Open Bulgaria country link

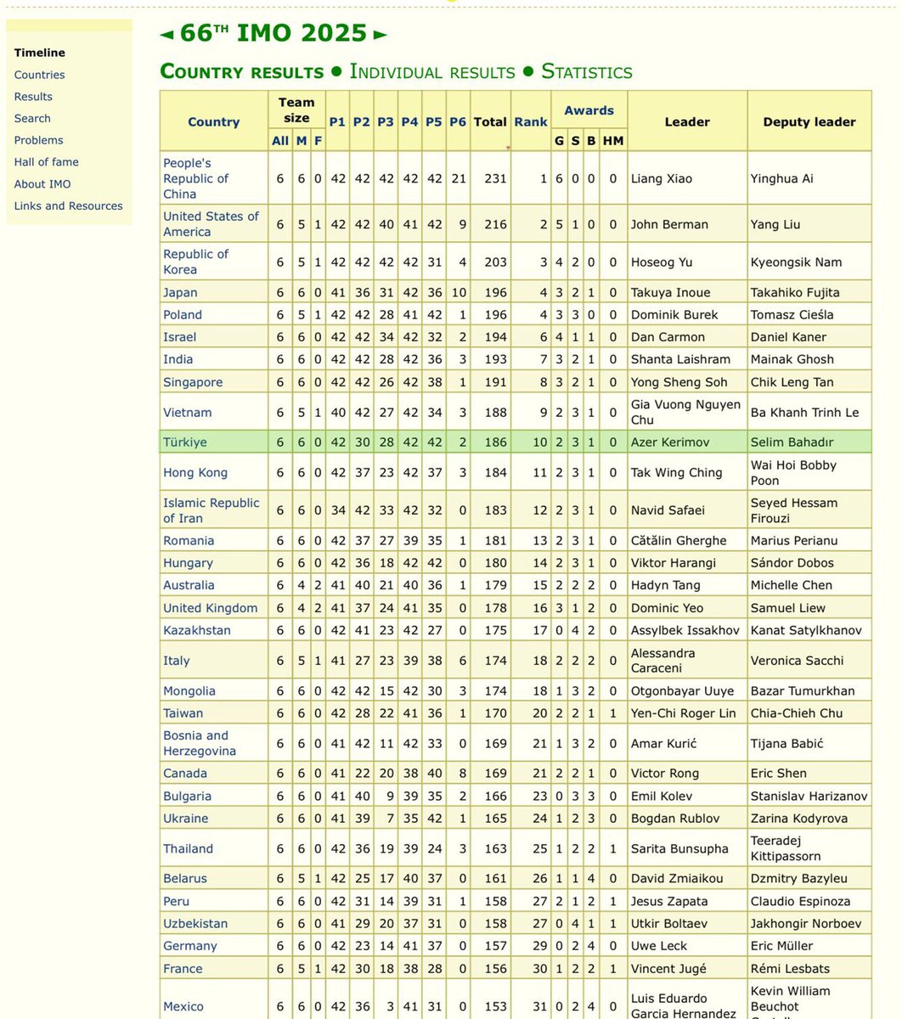(187, 797)
